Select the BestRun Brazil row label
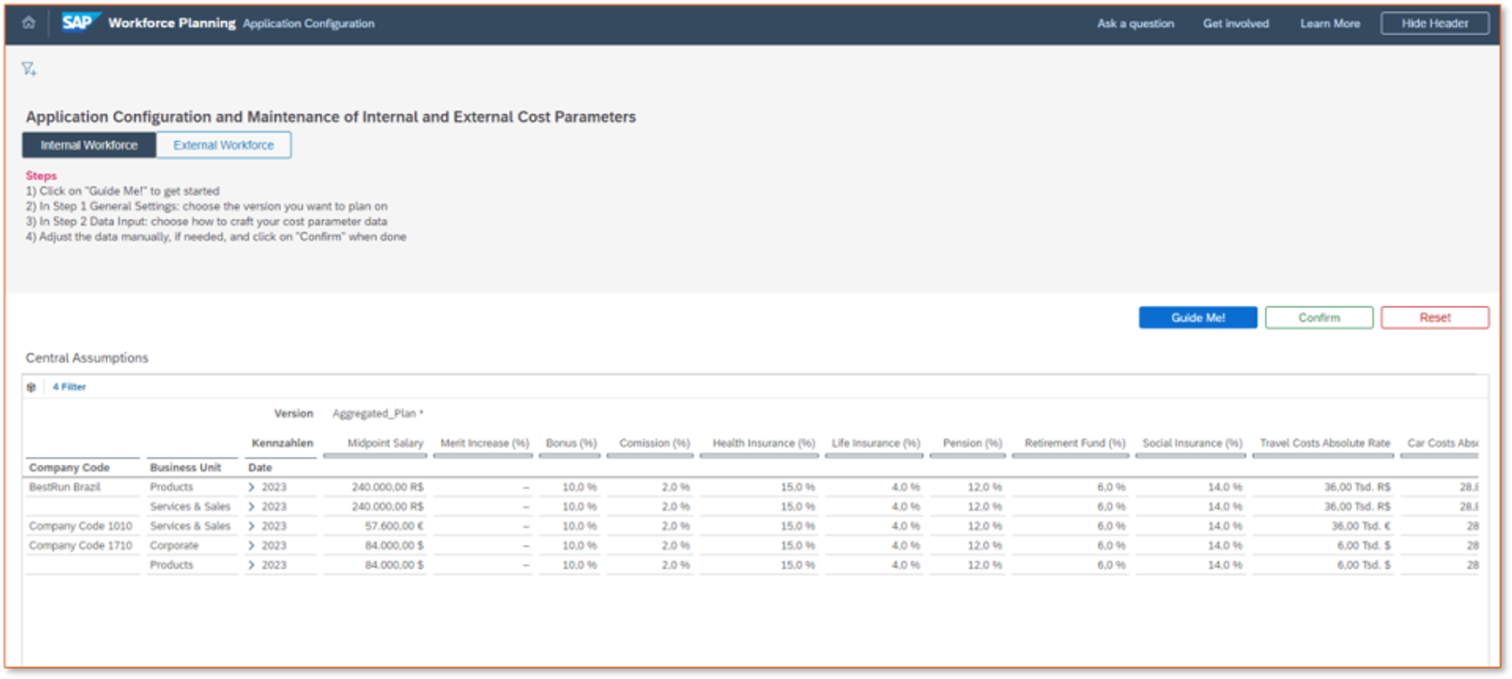This screenshot has height=679, width=1512. (x=65, y=487)
